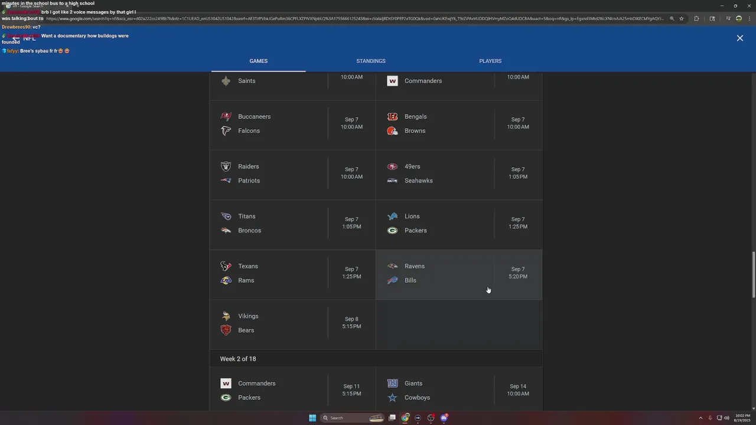This screenshot has width=756, height=425.
Task: Click the Browns helmet logo
Action: 392,130
